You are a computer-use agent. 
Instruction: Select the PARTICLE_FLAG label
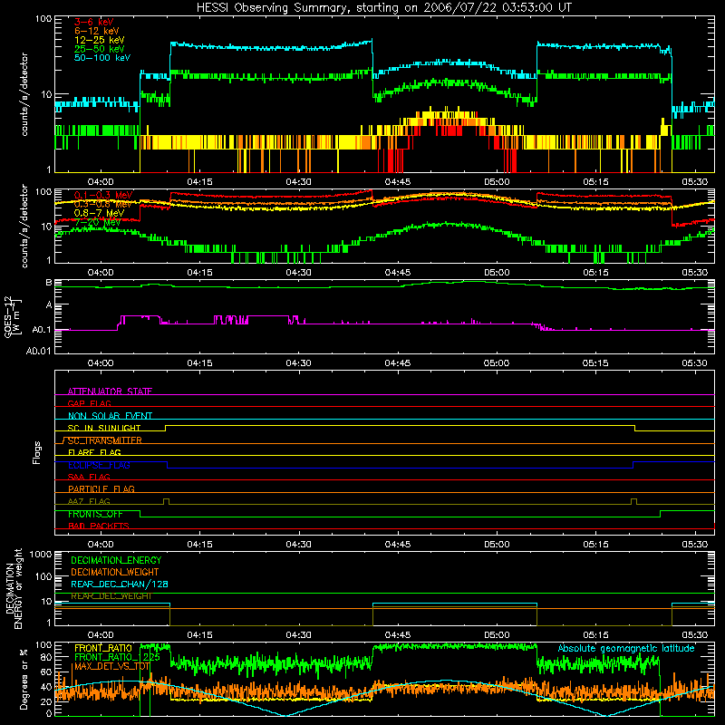[101, 488]
